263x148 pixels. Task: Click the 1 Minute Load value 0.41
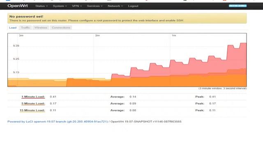[53, 97]
